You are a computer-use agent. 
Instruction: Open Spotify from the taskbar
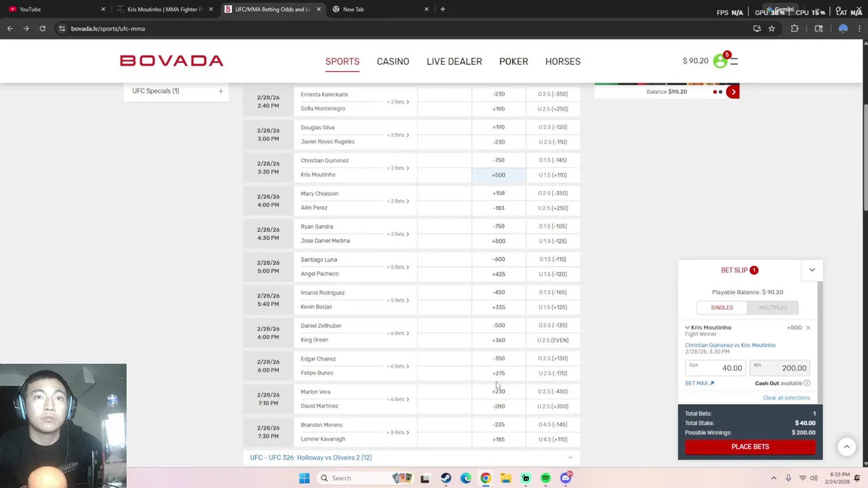(546, 479)
